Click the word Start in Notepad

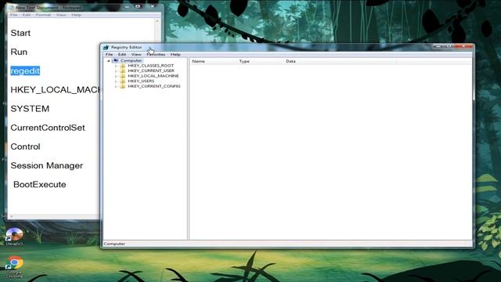[x=20, y=33]
